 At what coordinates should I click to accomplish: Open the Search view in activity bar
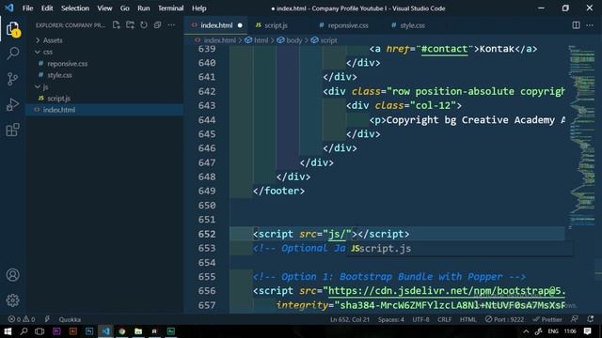[x=12, y=54]
